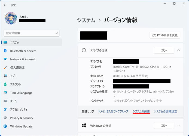Viewport: 189px width, 136px height.
Task: Open Windows Update page
Action: [x=21, y=126]
